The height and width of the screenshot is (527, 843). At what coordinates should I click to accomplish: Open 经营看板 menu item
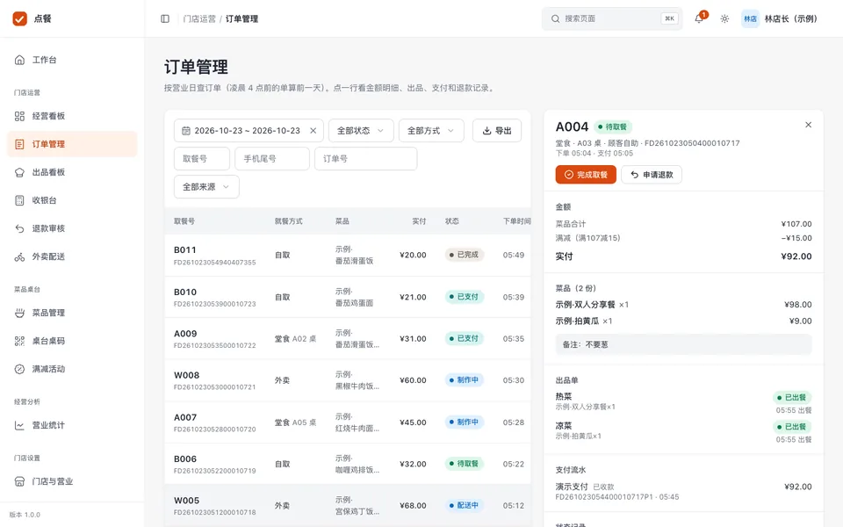(72, 116)
